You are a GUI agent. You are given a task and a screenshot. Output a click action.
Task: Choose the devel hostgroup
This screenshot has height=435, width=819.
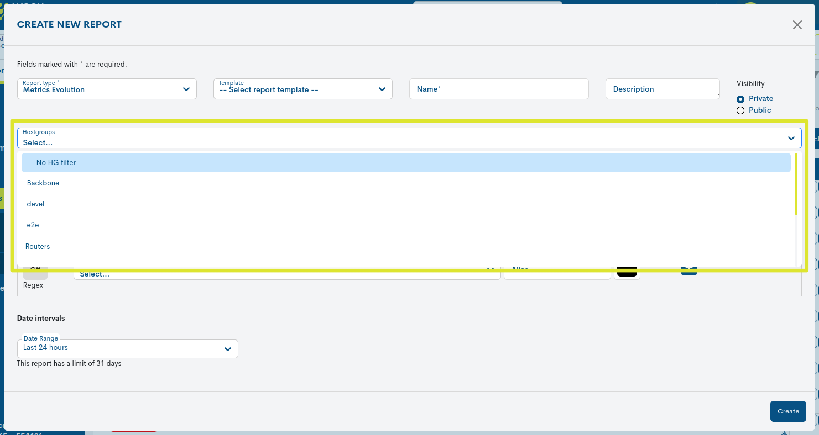coord(406,204)
